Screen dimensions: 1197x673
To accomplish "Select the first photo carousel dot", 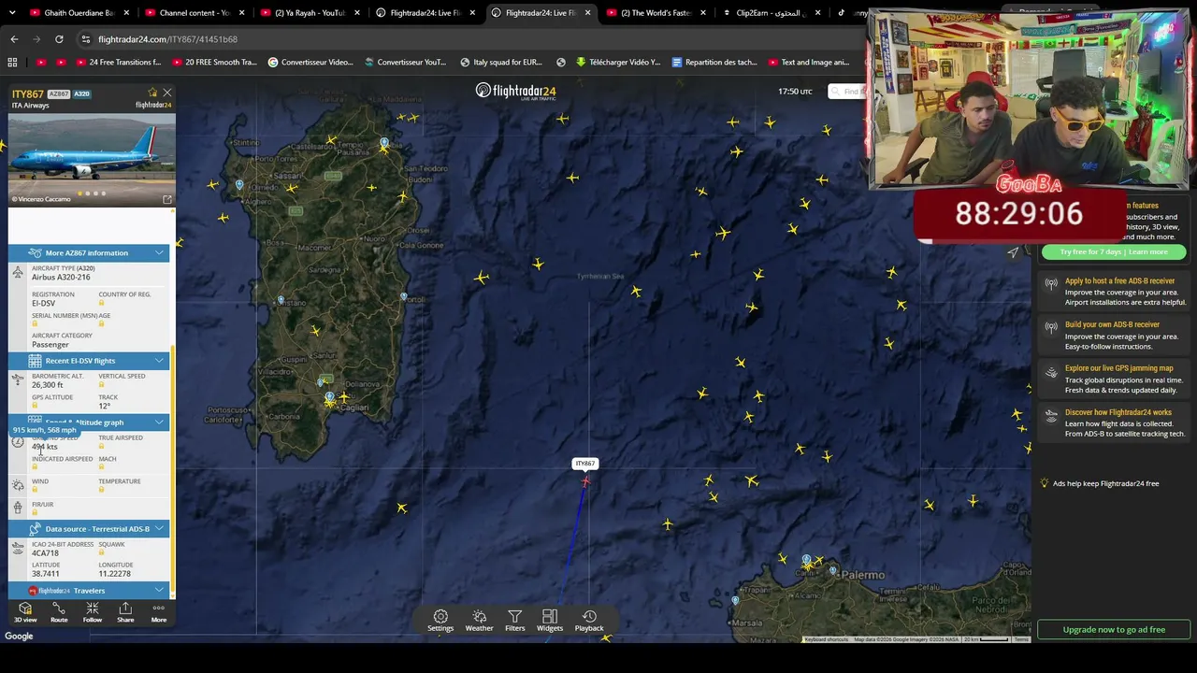I will click(x=80, y=193).
